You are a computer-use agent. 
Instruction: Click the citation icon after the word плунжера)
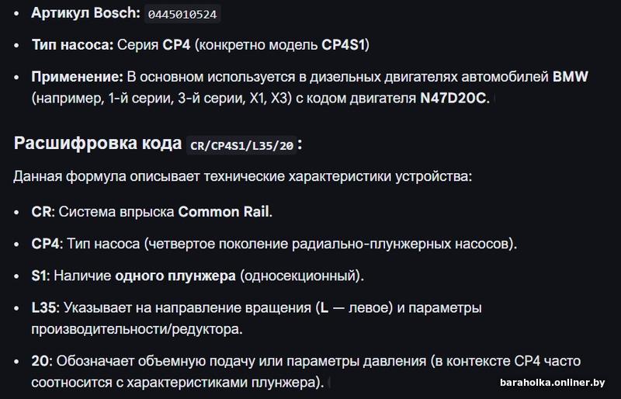[x=329, y=383]
